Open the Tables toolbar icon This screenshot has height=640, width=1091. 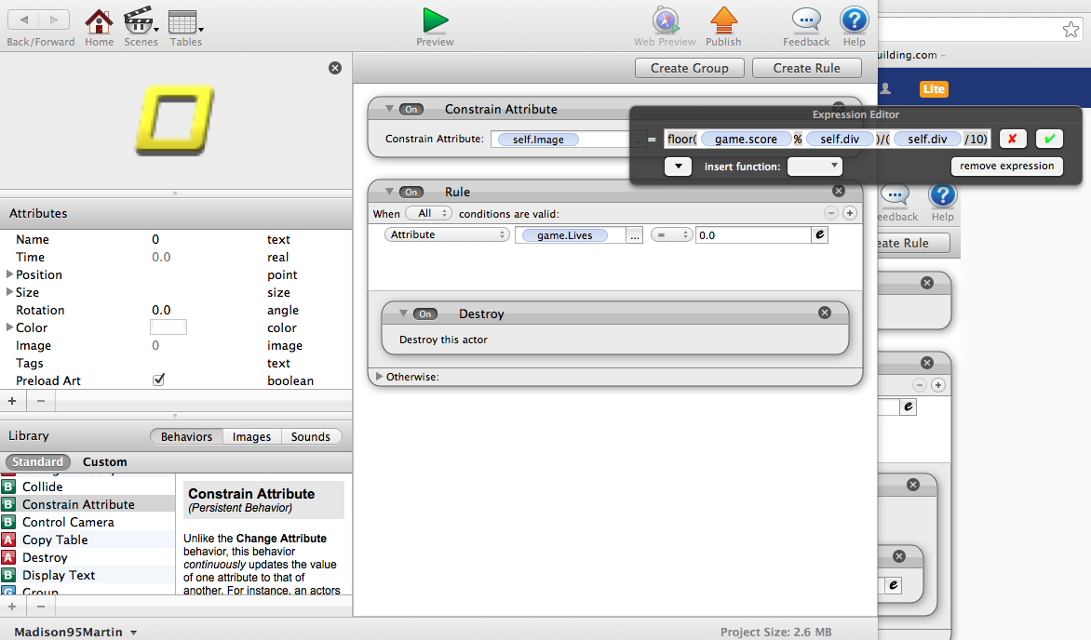click(183, 21)
